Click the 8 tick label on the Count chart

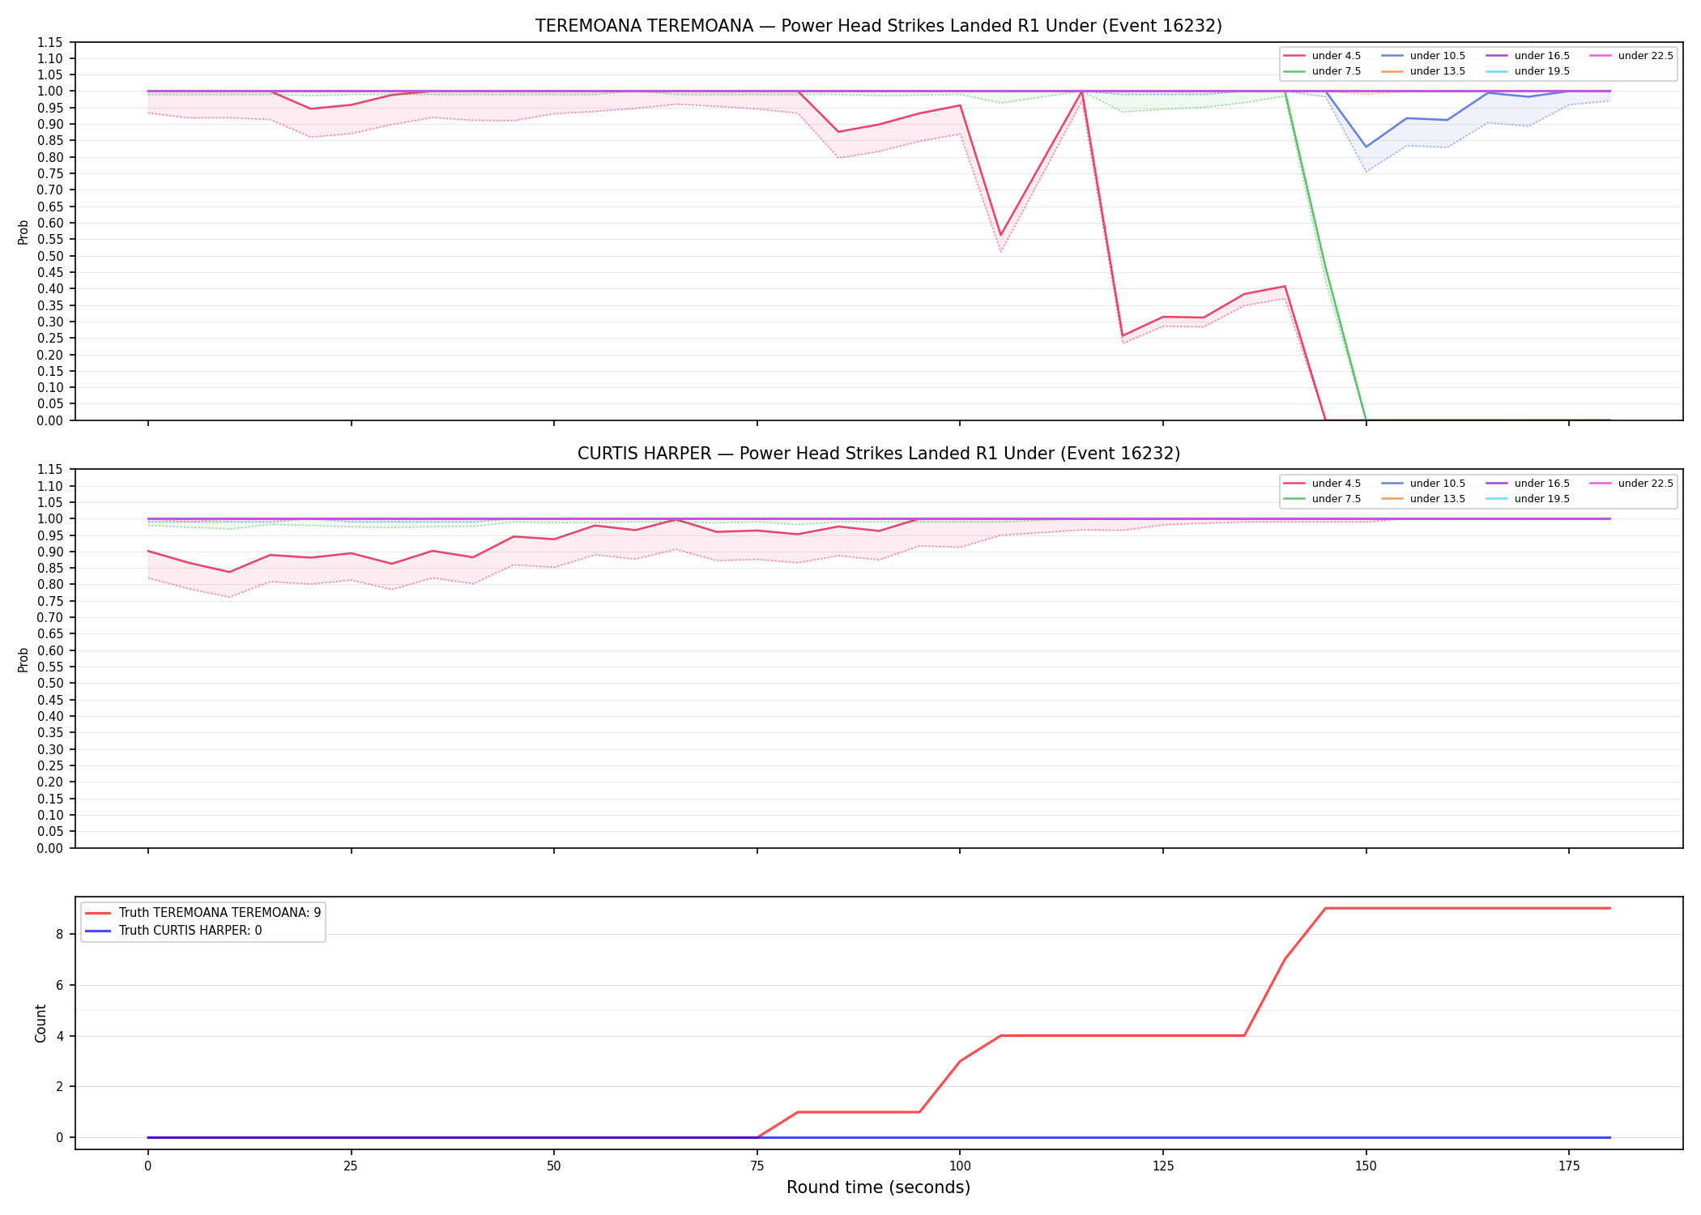point(60,934)
